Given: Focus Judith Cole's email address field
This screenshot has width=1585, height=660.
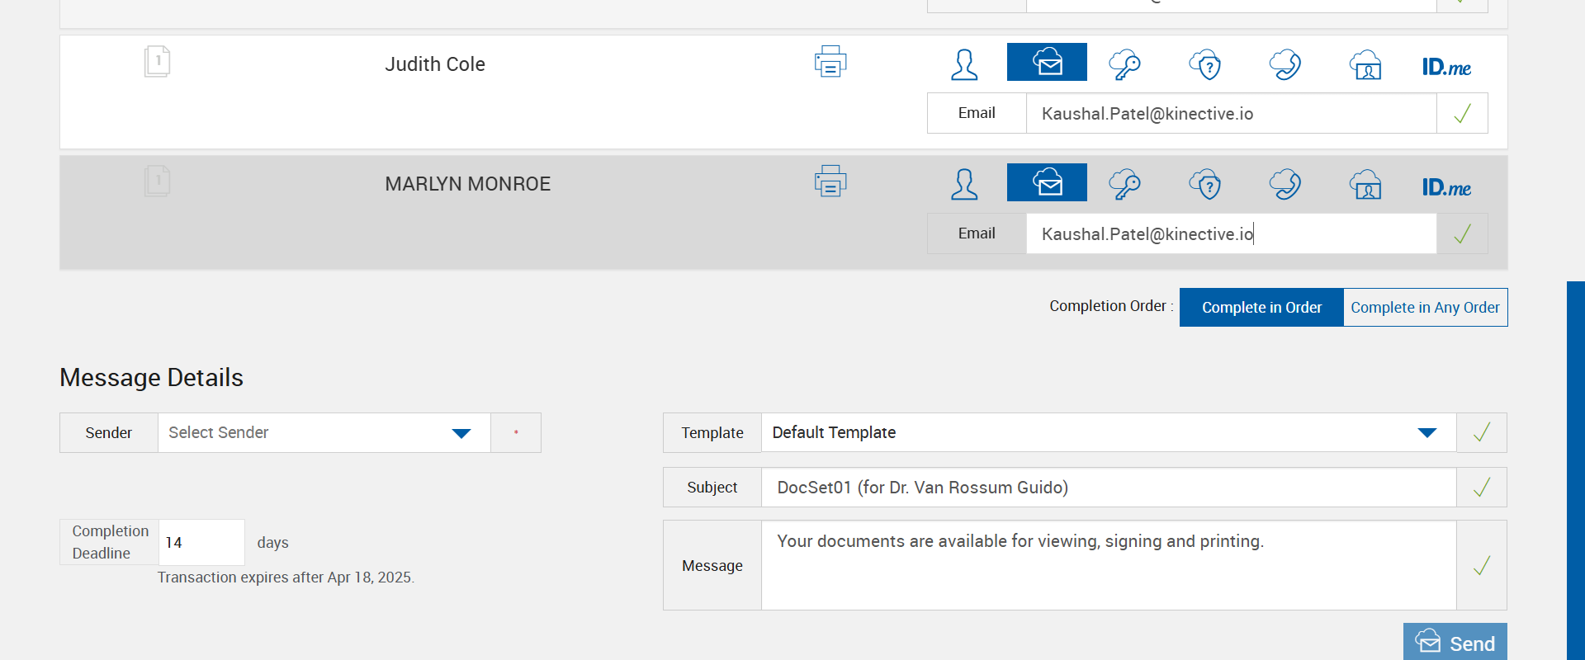Looking at the screenshot, I should pos(1230,114).
